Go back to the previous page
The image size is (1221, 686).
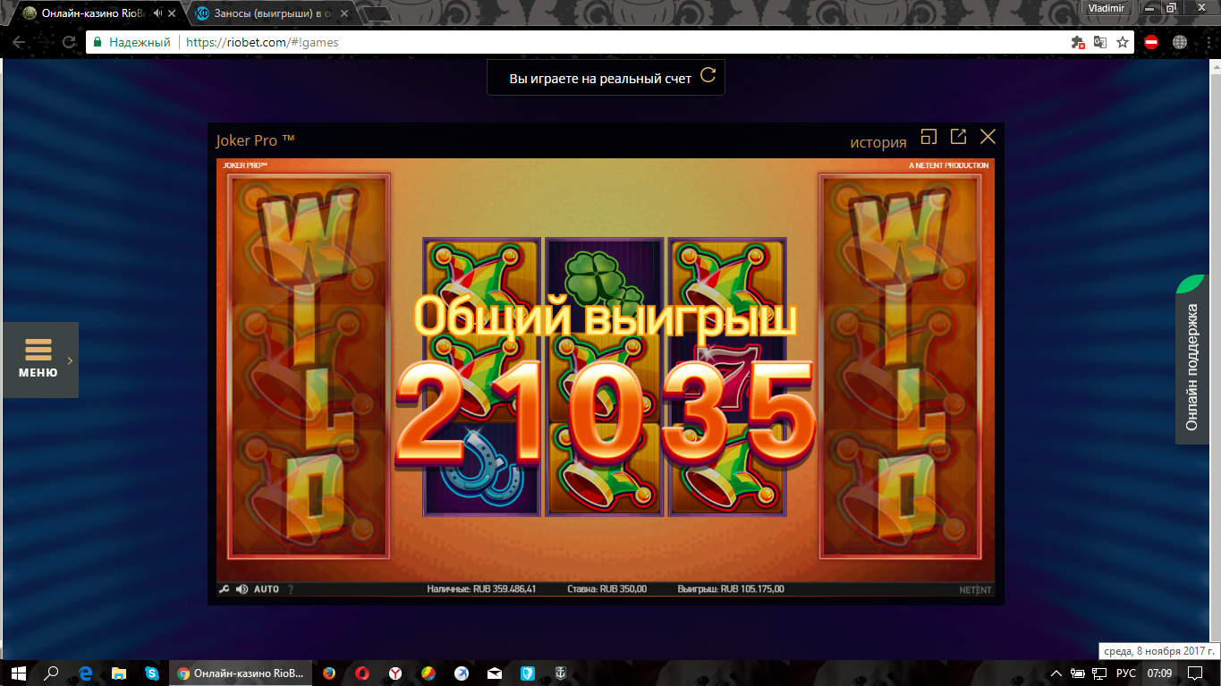19,42
